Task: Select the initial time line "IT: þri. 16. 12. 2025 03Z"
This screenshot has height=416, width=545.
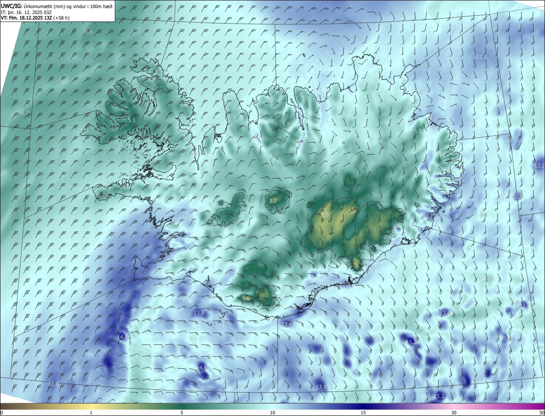Action: tap(26, 12)
